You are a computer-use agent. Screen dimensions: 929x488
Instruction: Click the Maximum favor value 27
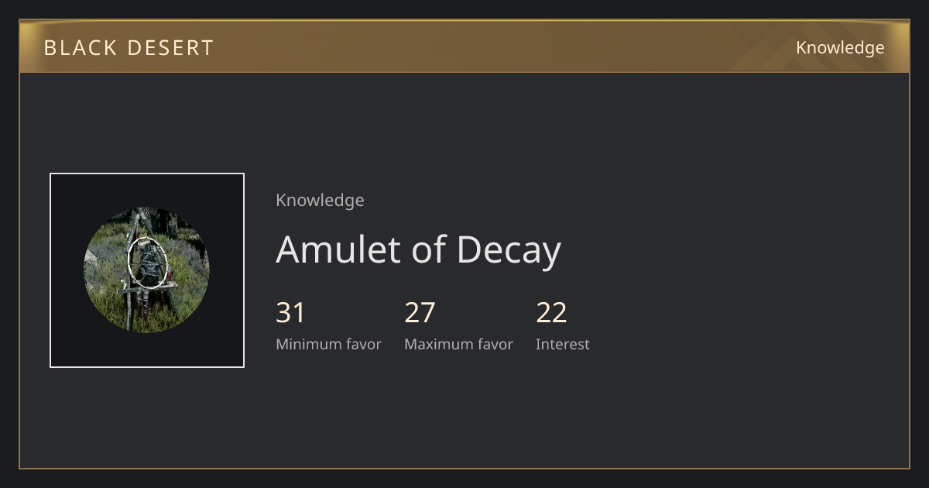click(420, 313)
